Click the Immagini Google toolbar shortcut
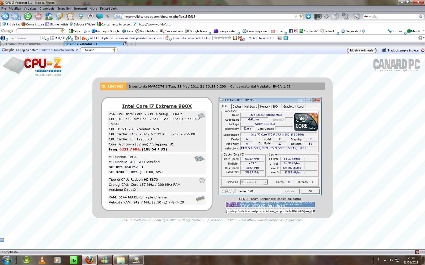Image resolution: width=425 pixels, height=265 pixels. click(105, 31)
